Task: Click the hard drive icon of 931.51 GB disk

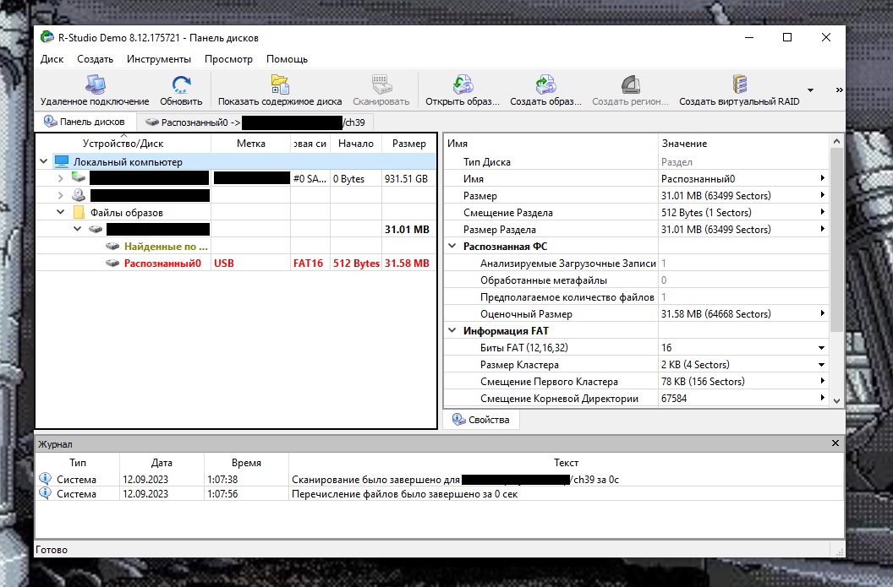Action: (79, 178)
